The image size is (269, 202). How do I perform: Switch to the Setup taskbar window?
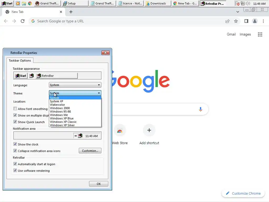click(x=75, y=3)
